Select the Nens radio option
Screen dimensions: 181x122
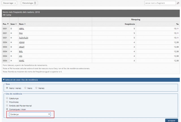(25, 88)
